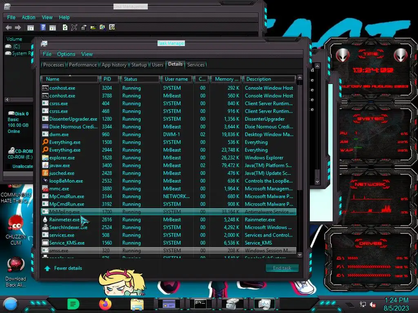Click the details list scroll-up arrow
The height and width of the screenshot is (313, 418).
[x=300, y=77]
